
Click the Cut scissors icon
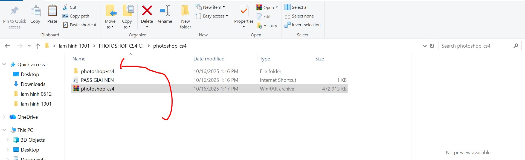65,7
